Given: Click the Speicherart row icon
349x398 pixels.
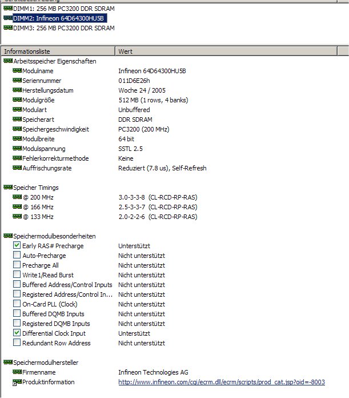Looking at the screenshot, I should pyautogui.click(x=17, y=119).
